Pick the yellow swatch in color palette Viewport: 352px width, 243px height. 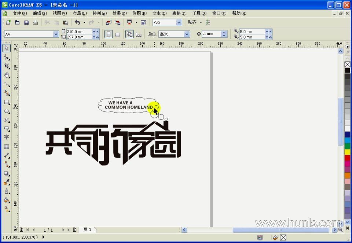pyautogui.click(x=347, y=152)
